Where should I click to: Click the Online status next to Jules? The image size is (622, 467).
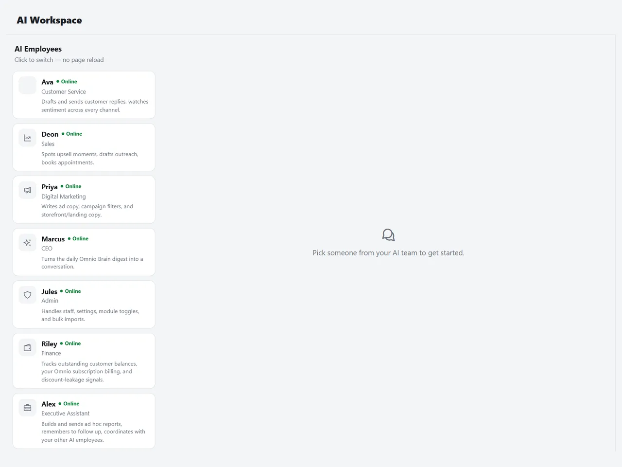[x=70, y=291]
